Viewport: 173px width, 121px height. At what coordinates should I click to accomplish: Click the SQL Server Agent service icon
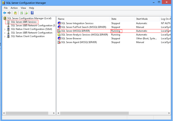59,42
